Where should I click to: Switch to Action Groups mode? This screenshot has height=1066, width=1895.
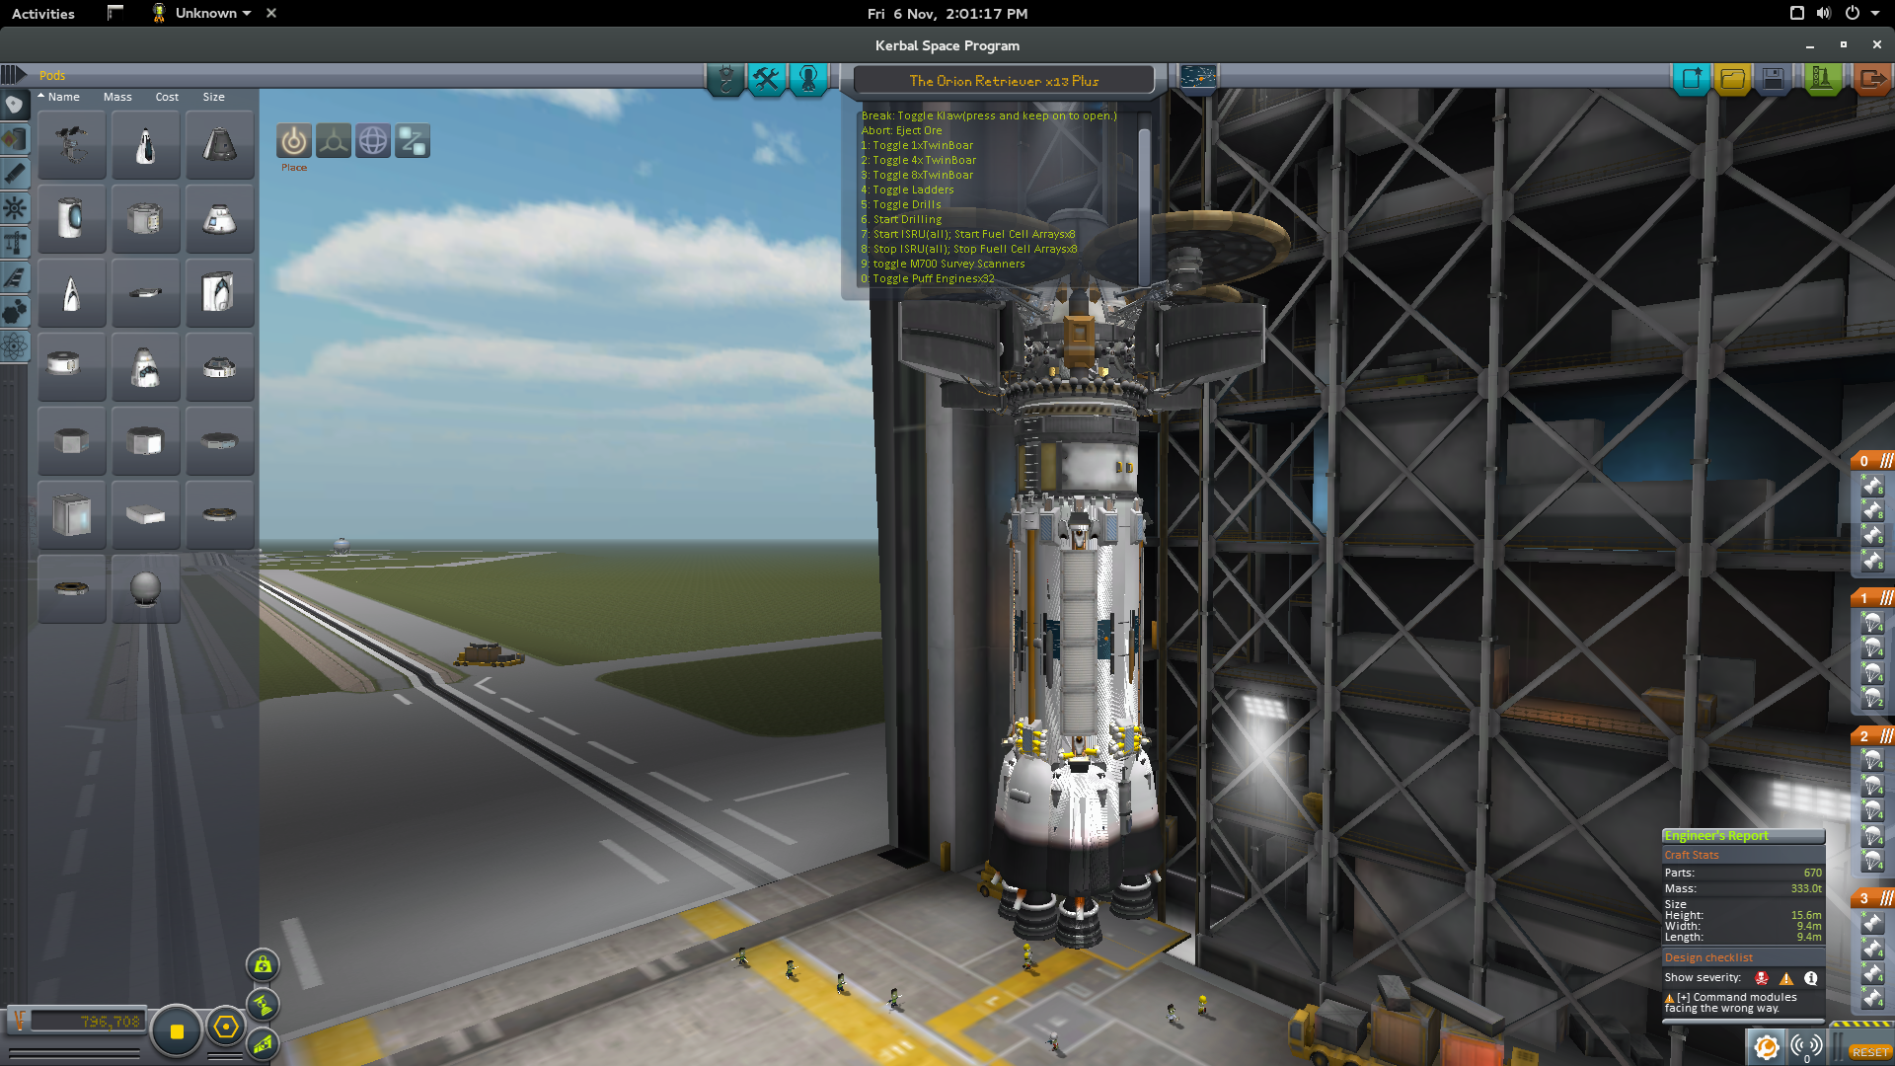click(x=767, y=79)
